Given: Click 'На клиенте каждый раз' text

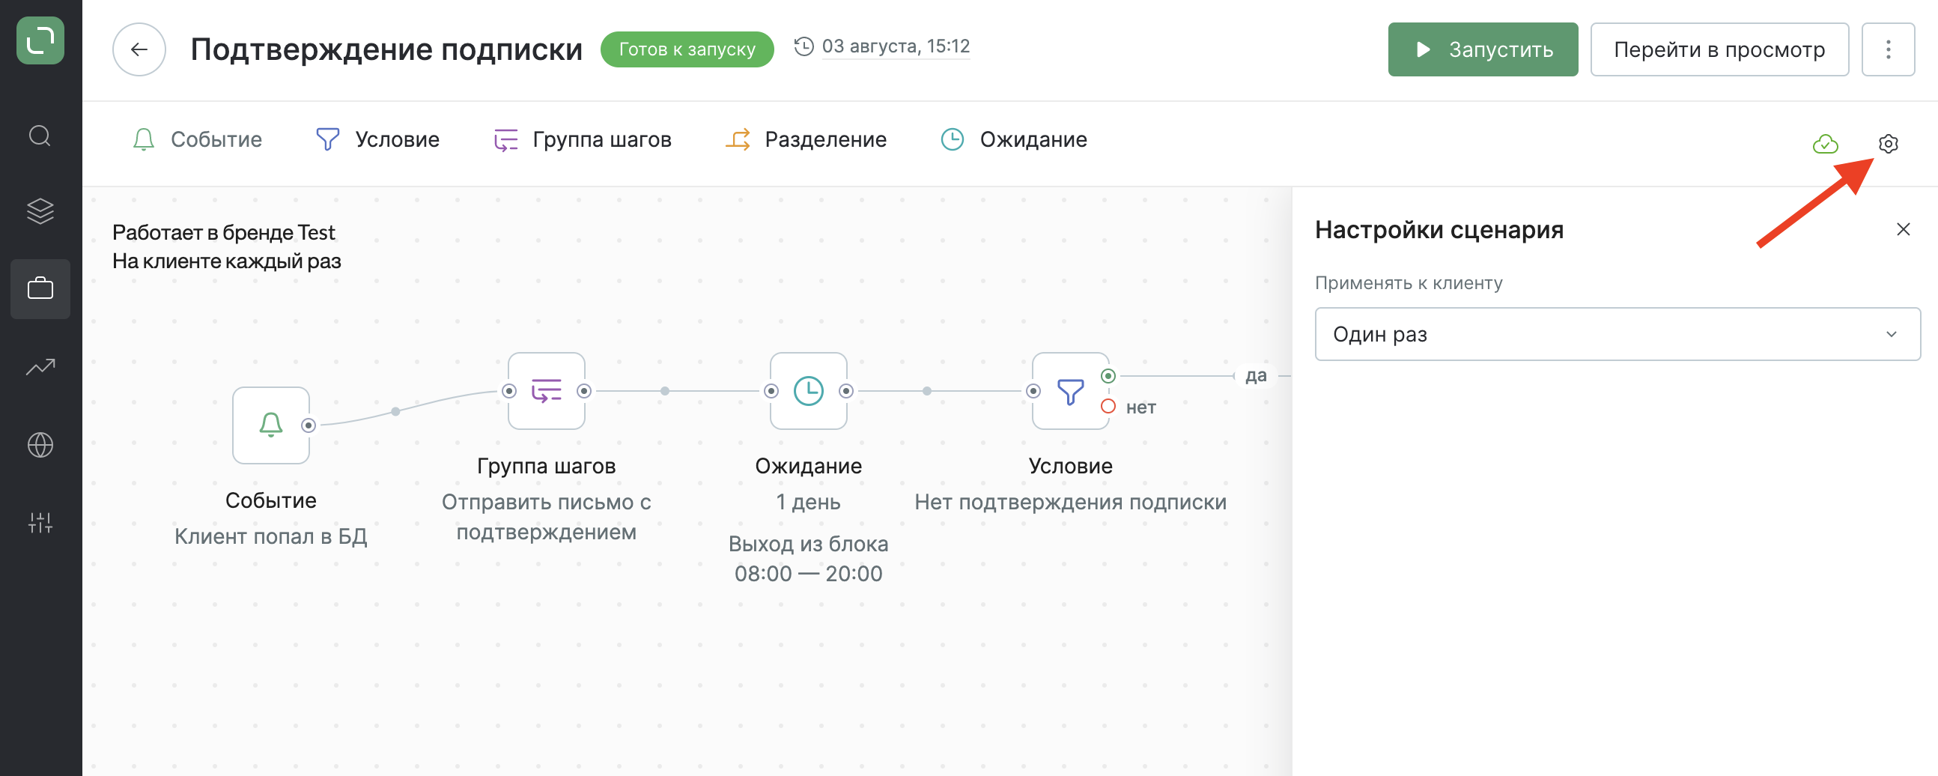Looking at the screenshot, I should pyautogui.click(x=226, y=261).
